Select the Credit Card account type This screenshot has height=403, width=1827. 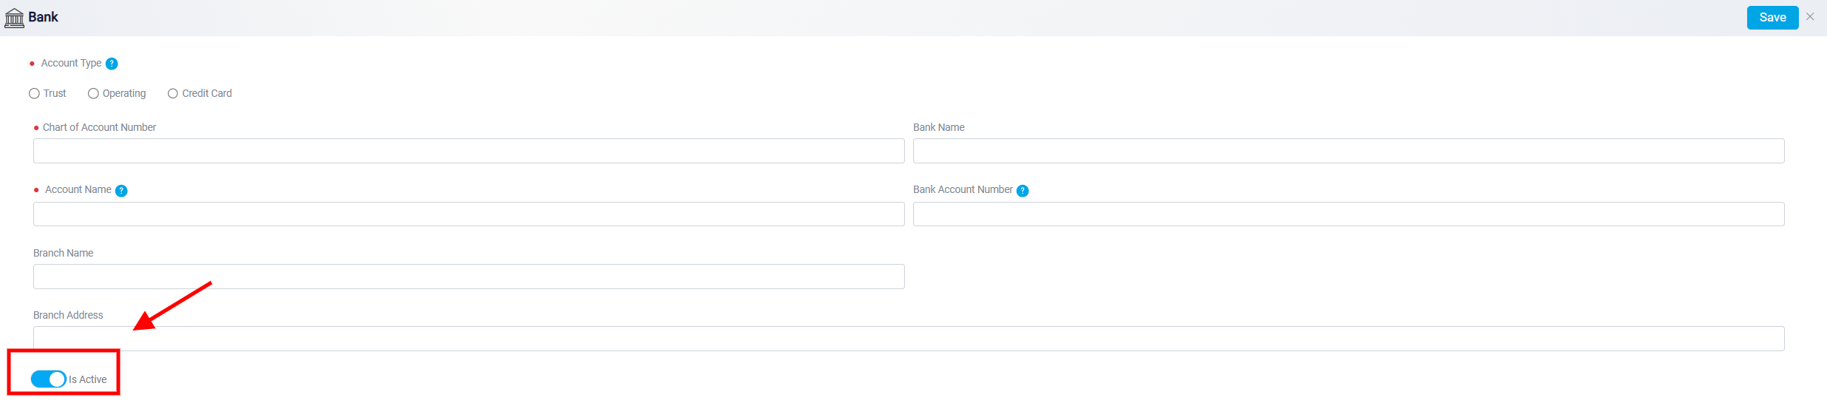173,93
